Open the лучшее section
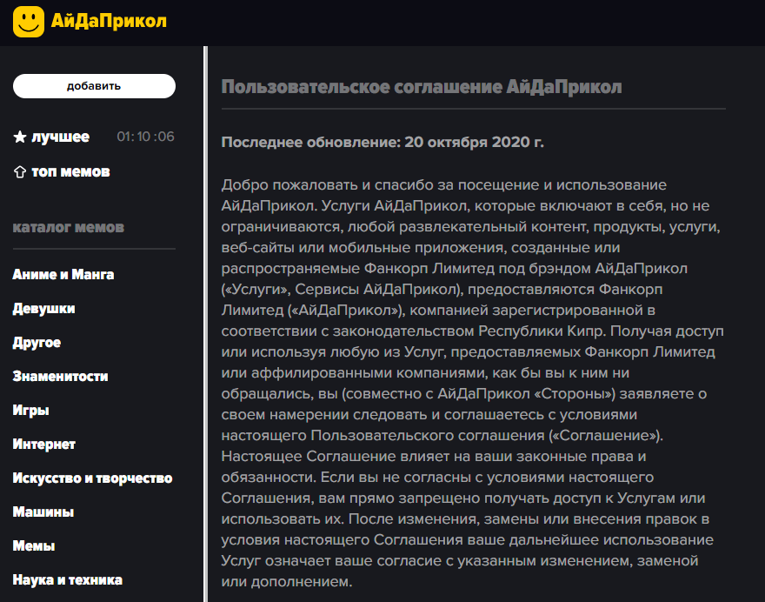 click(x=61, y=137)
